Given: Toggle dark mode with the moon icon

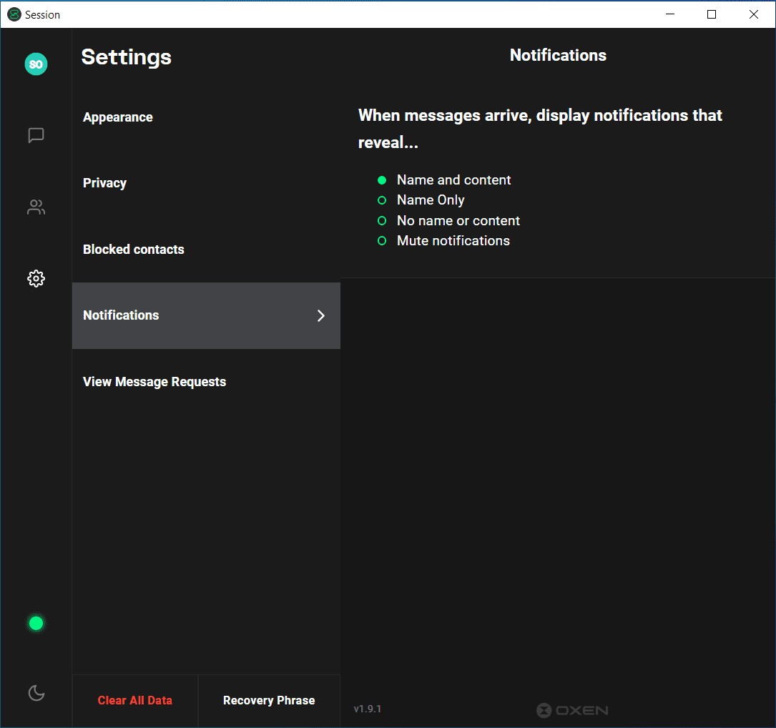Looking at the screenshot, I should coord(36,693).
